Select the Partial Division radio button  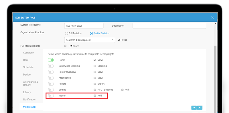(91, 33)
